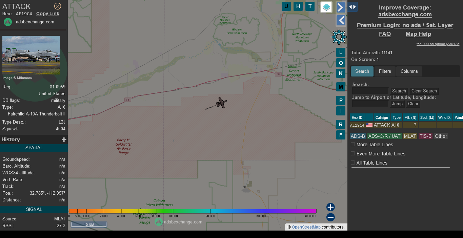
Task: Click the Jump button
Action: pos(397,104)
